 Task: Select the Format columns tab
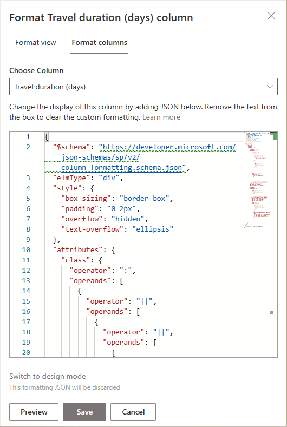coord(100,42)
